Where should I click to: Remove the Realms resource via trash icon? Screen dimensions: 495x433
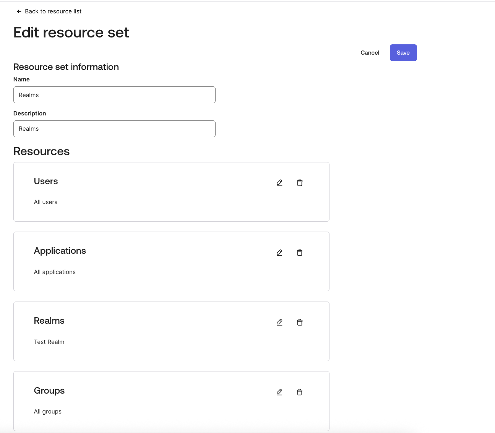(x=300, y=323)
